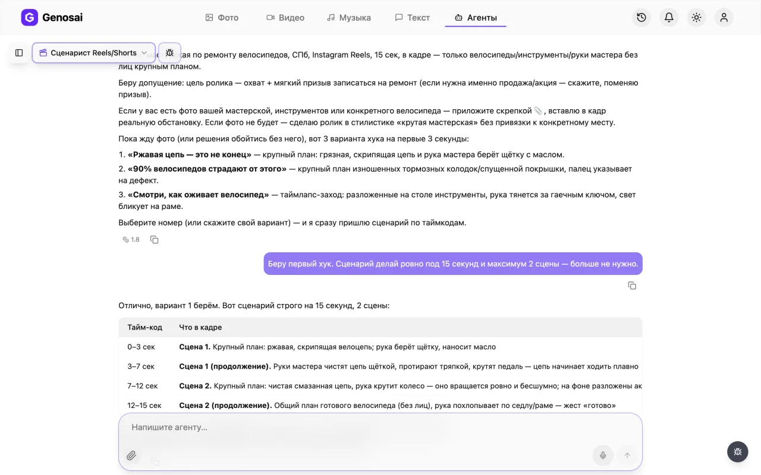This screenshot has height=475, width=761.
Task: Click the 1.8 credits cost indicator
Action: (x=131, y=240)
